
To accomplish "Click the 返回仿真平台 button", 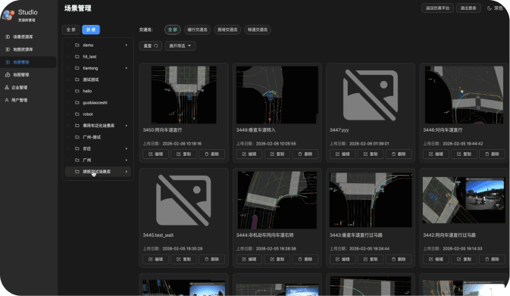I will (437, 8).
